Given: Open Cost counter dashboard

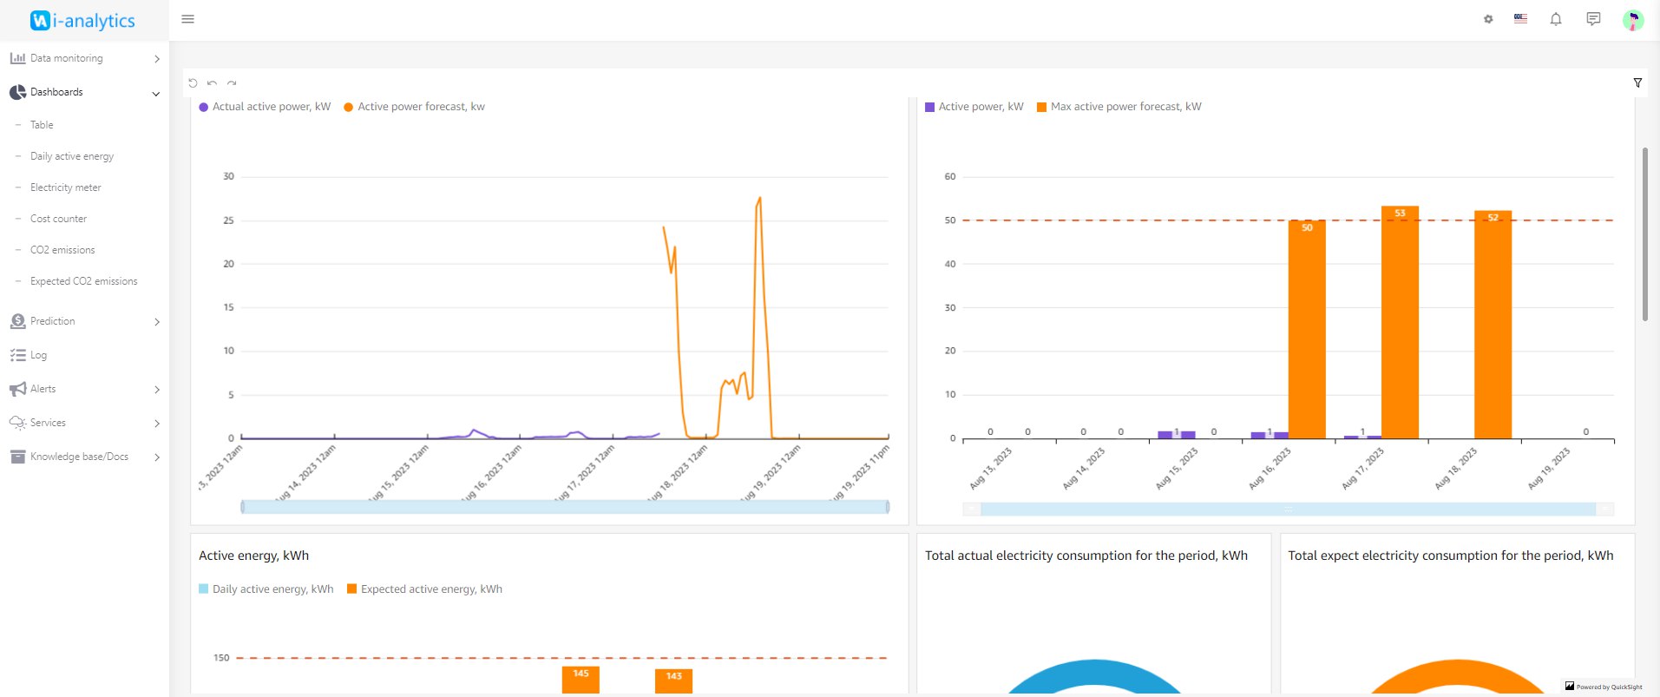Looking at the screenshot, I should pyautogui.click(x=58, y=219).
